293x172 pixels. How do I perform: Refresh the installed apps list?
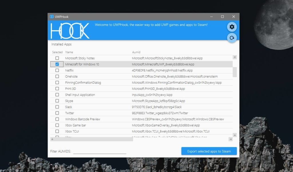click(x=232, y=38)
